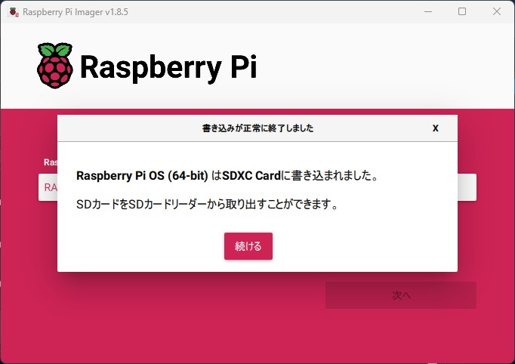Click the red background below the dialog
The height and width of the screenshot is (364, 515).
[x=189, y=317]
